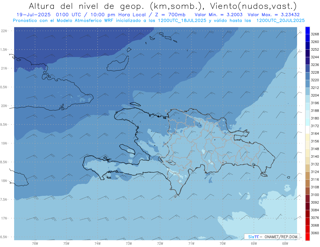Click the '3164' colorbar value
The width and height of the screenshot is (320, 247).
[x=315, y=134]
